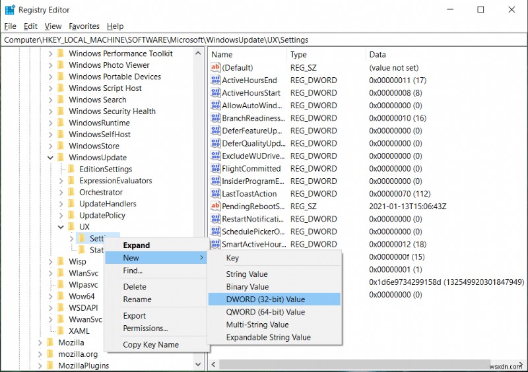Image resolution: width=528 pixels, height=372 pixels.
Task: Select Delete from the context menu
Action: (156, 287)
